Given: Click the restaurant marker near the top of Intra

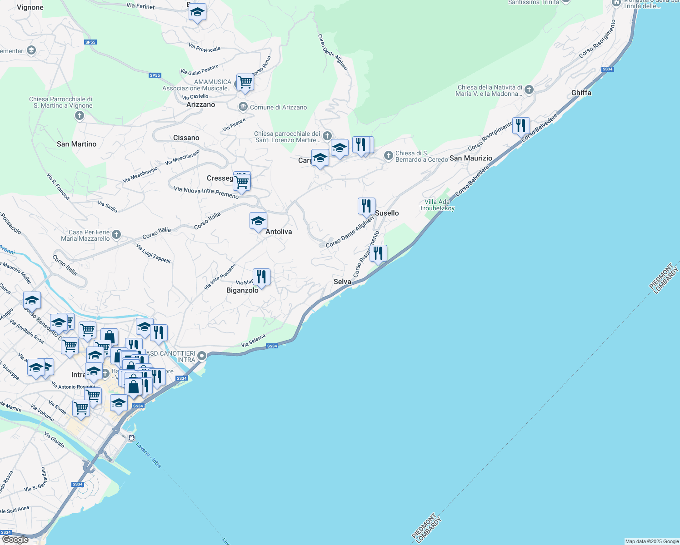Looking at the screenshot, I should [x=159, y=333].
